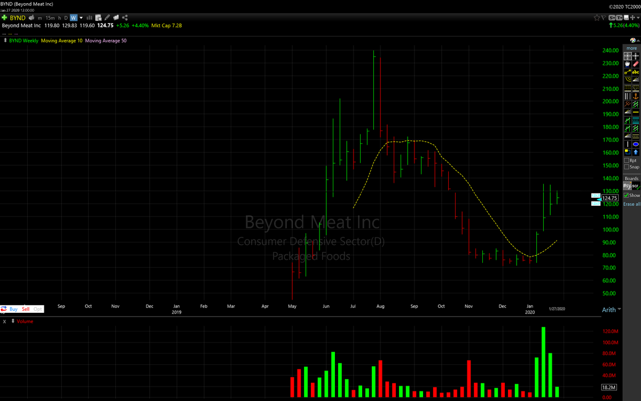Click the BYND ticker symbol field

(x=18, y=18)
